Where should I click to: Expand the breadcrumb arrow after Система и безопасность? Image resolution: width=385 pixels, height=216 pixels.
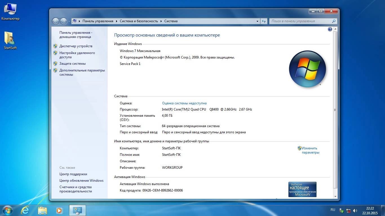tap(161, 21)
